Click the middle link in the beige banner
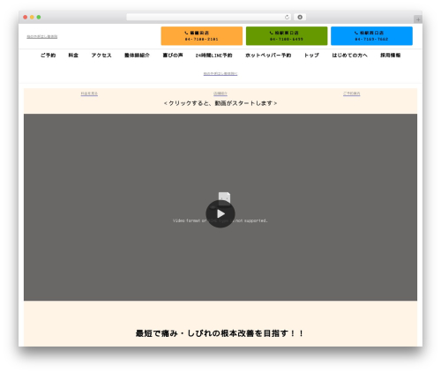The width and height of the screenshot is (441, 373). (220, 93)
